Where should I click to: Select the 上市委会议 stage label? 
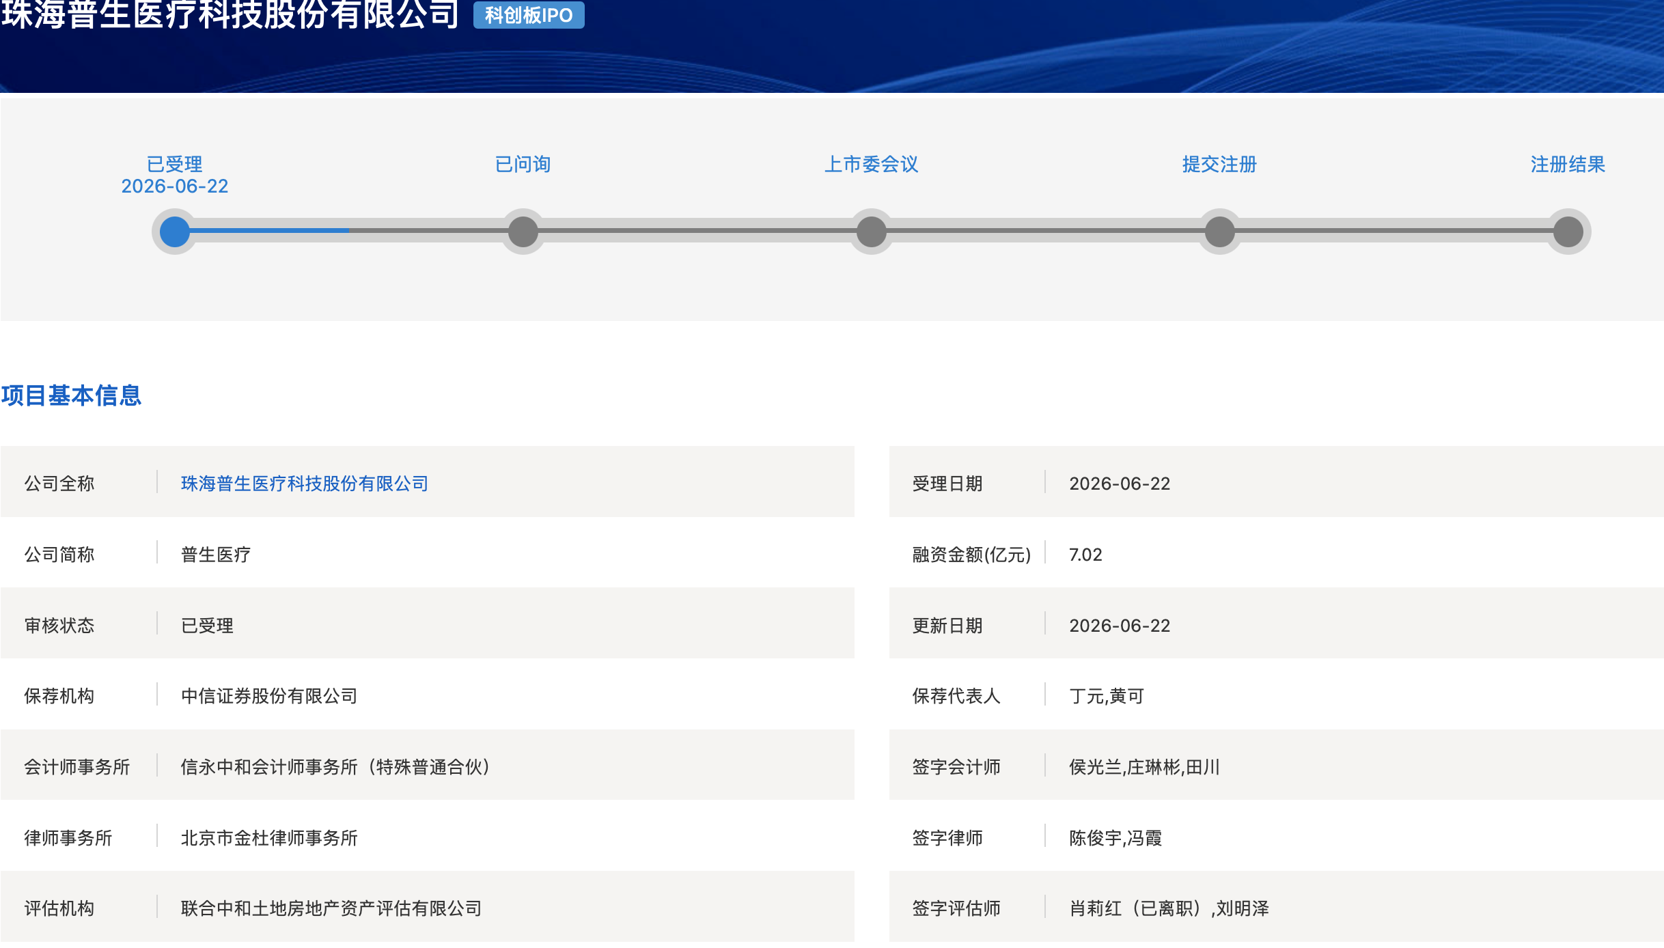(x=872, y=164)
